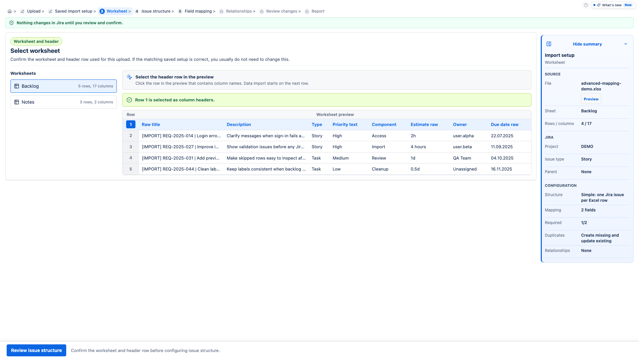
Task: Click the sparkle icon in What's new
Action: [599, 5]
